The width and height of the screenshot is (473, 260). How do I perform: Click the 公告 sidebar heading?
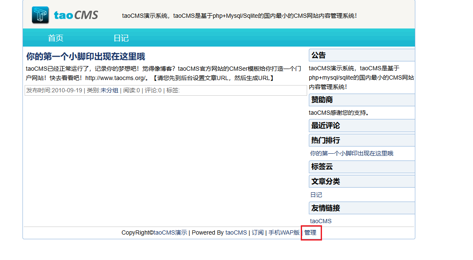click(x=319, y=55)
